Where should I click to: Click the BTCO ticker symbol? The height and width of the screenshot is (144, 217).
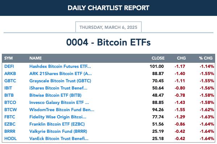tap(10, 102)
